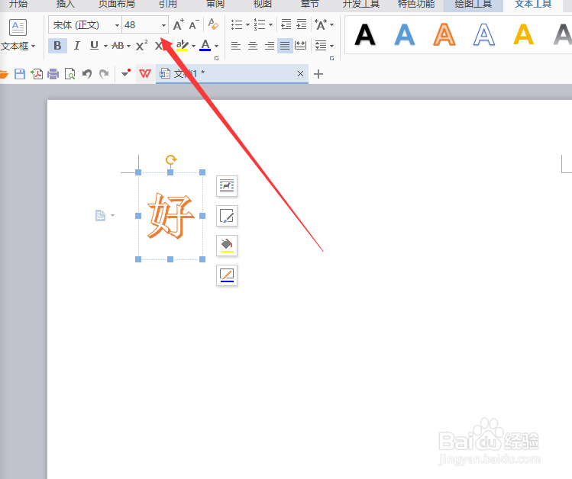
Task: Align text right
Action: [x=270, y=46]
